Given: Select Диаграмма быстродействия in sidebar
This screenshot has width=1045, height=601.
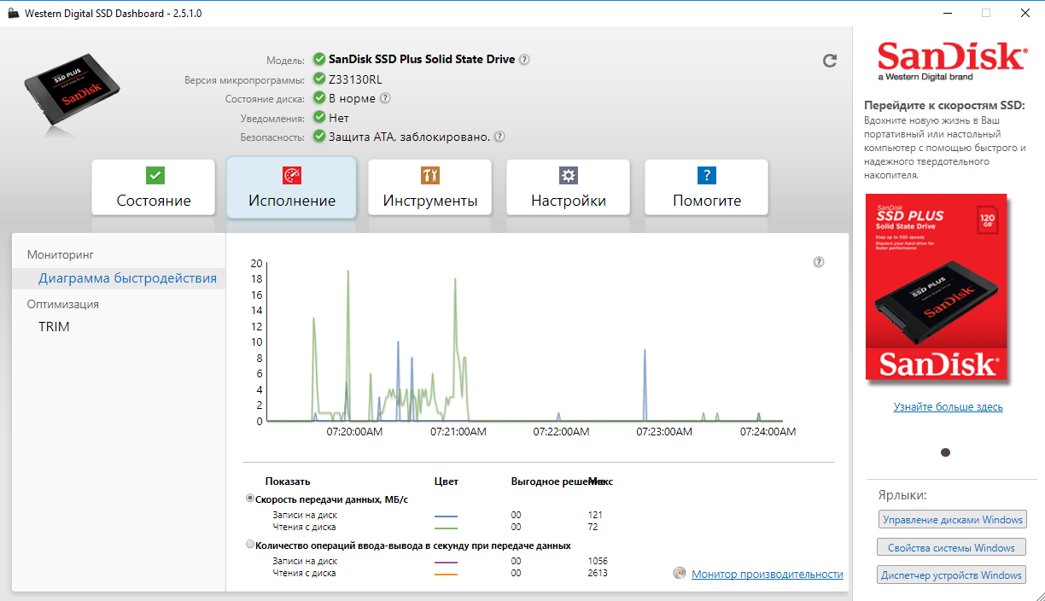Looking at the screenshot, I should [x=127, y=278].
